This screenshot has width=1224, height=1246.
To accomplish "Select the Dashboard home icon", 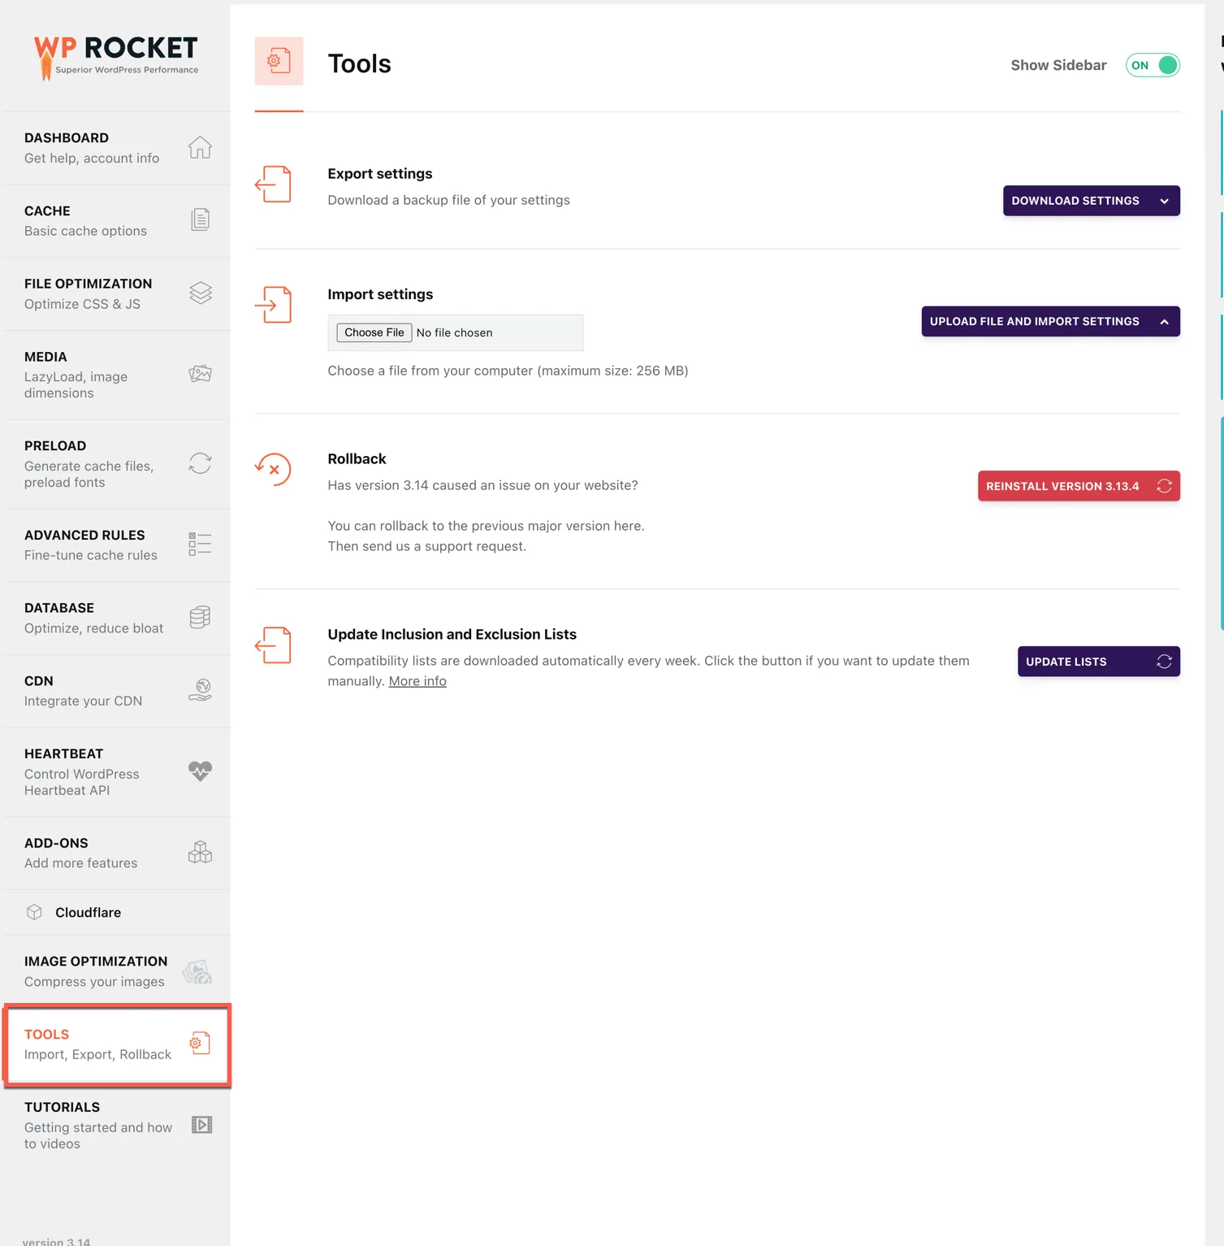I will pos(200,147).
